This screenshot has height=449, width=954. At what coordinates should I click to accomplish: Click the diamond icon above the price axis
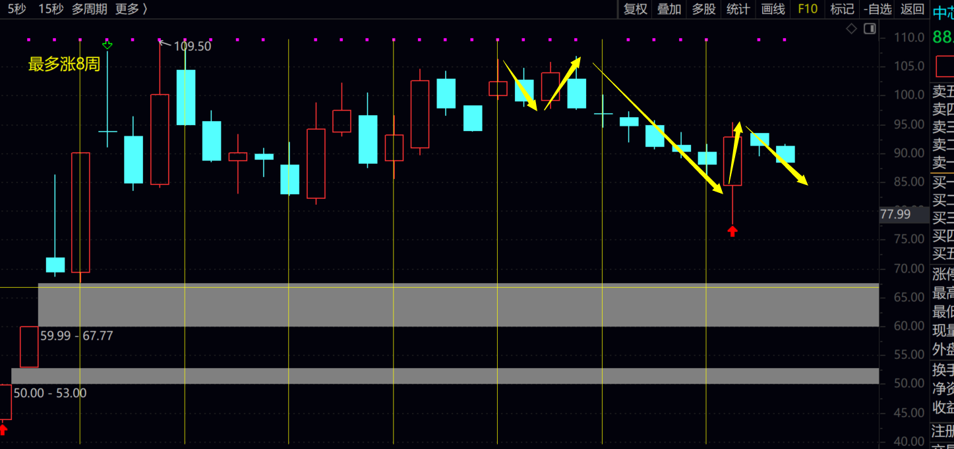[851, 29]
